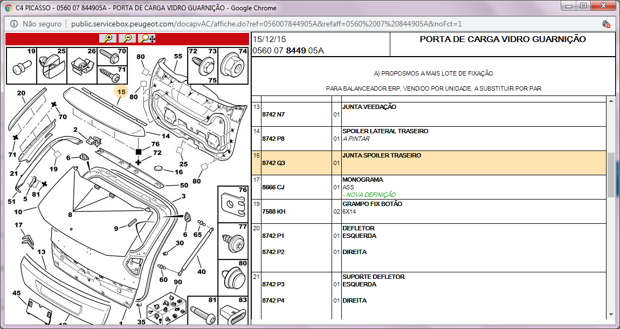Select part number 7588 KH

pos(274,211)
